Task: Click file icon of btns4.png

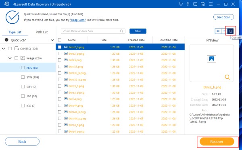Action: tap(66, 99)
